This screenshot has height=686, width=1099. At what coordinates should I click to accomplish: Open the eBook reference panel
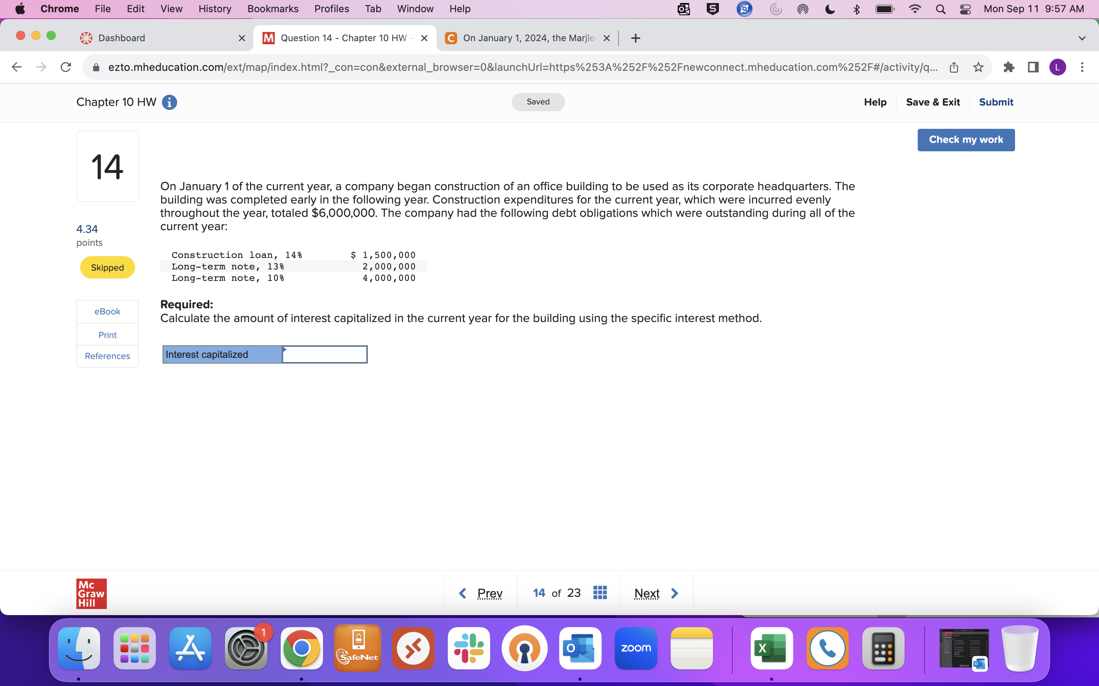pyautogui.click(x=107, y=311)
